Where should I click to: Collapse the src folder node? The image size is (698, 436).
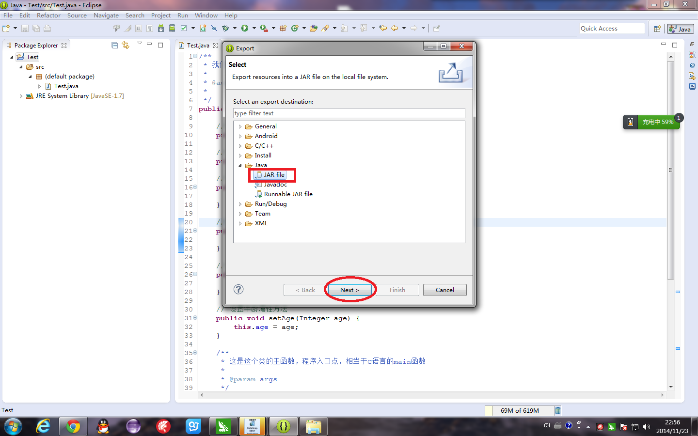point(21,67)
